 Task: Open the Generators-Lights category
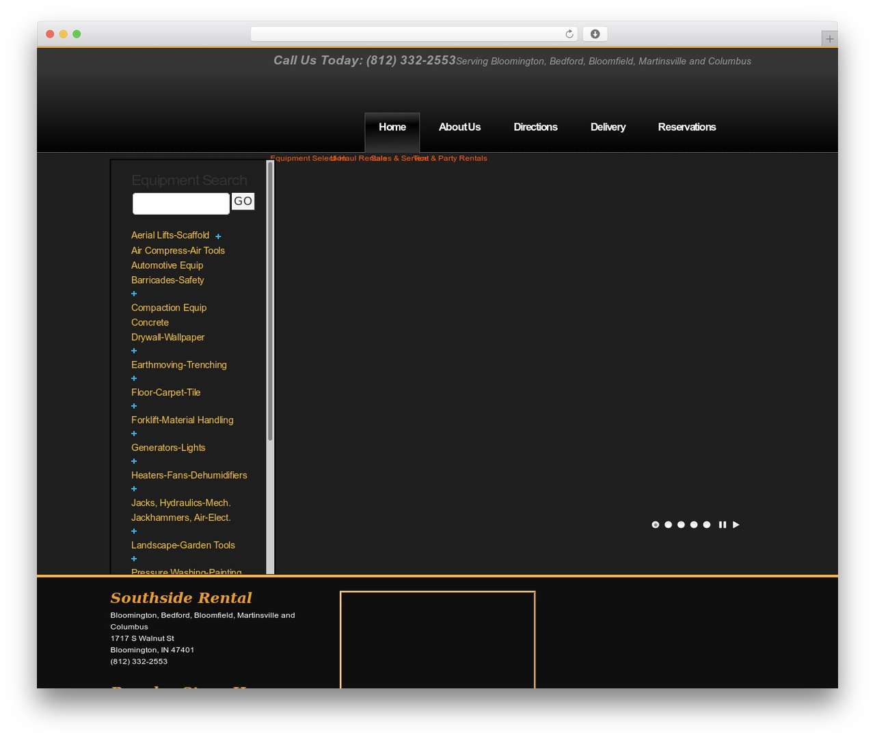tap(168, 448)
